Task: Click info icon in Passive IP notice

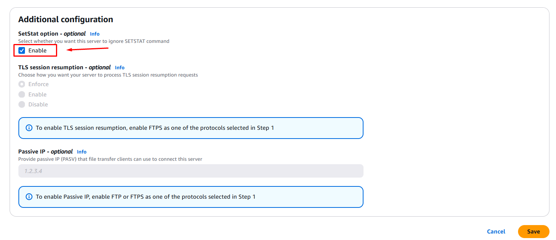Action: tap(29, 197)
